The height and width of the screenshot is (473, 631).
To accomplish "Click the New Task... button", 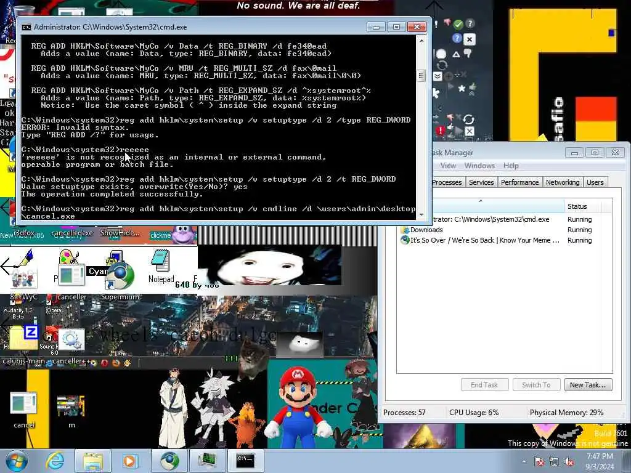I will point(588,385).
